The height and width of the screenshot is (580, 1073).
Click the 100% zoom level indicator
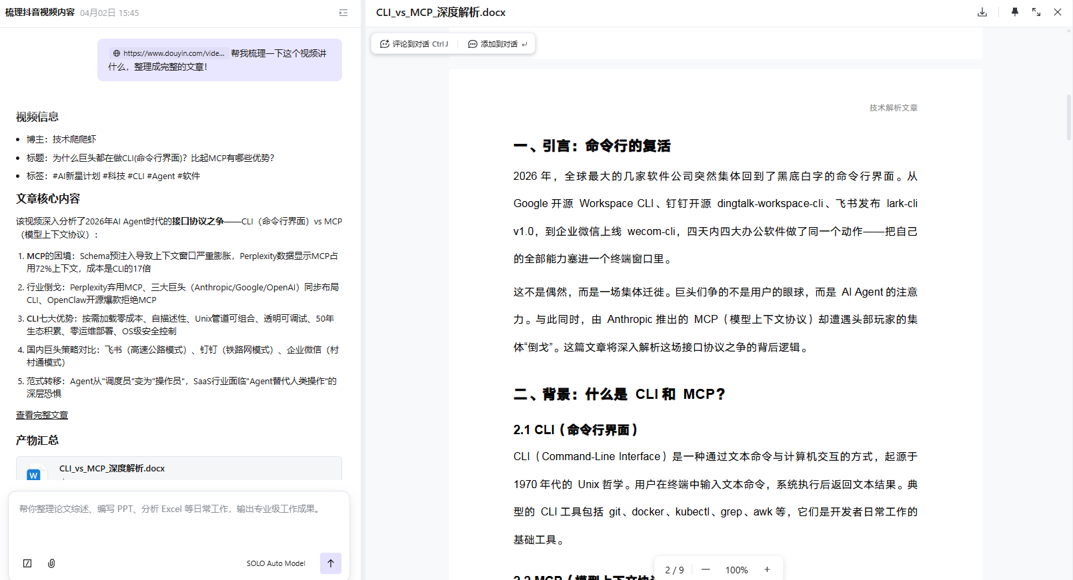[x=736, y=570]
